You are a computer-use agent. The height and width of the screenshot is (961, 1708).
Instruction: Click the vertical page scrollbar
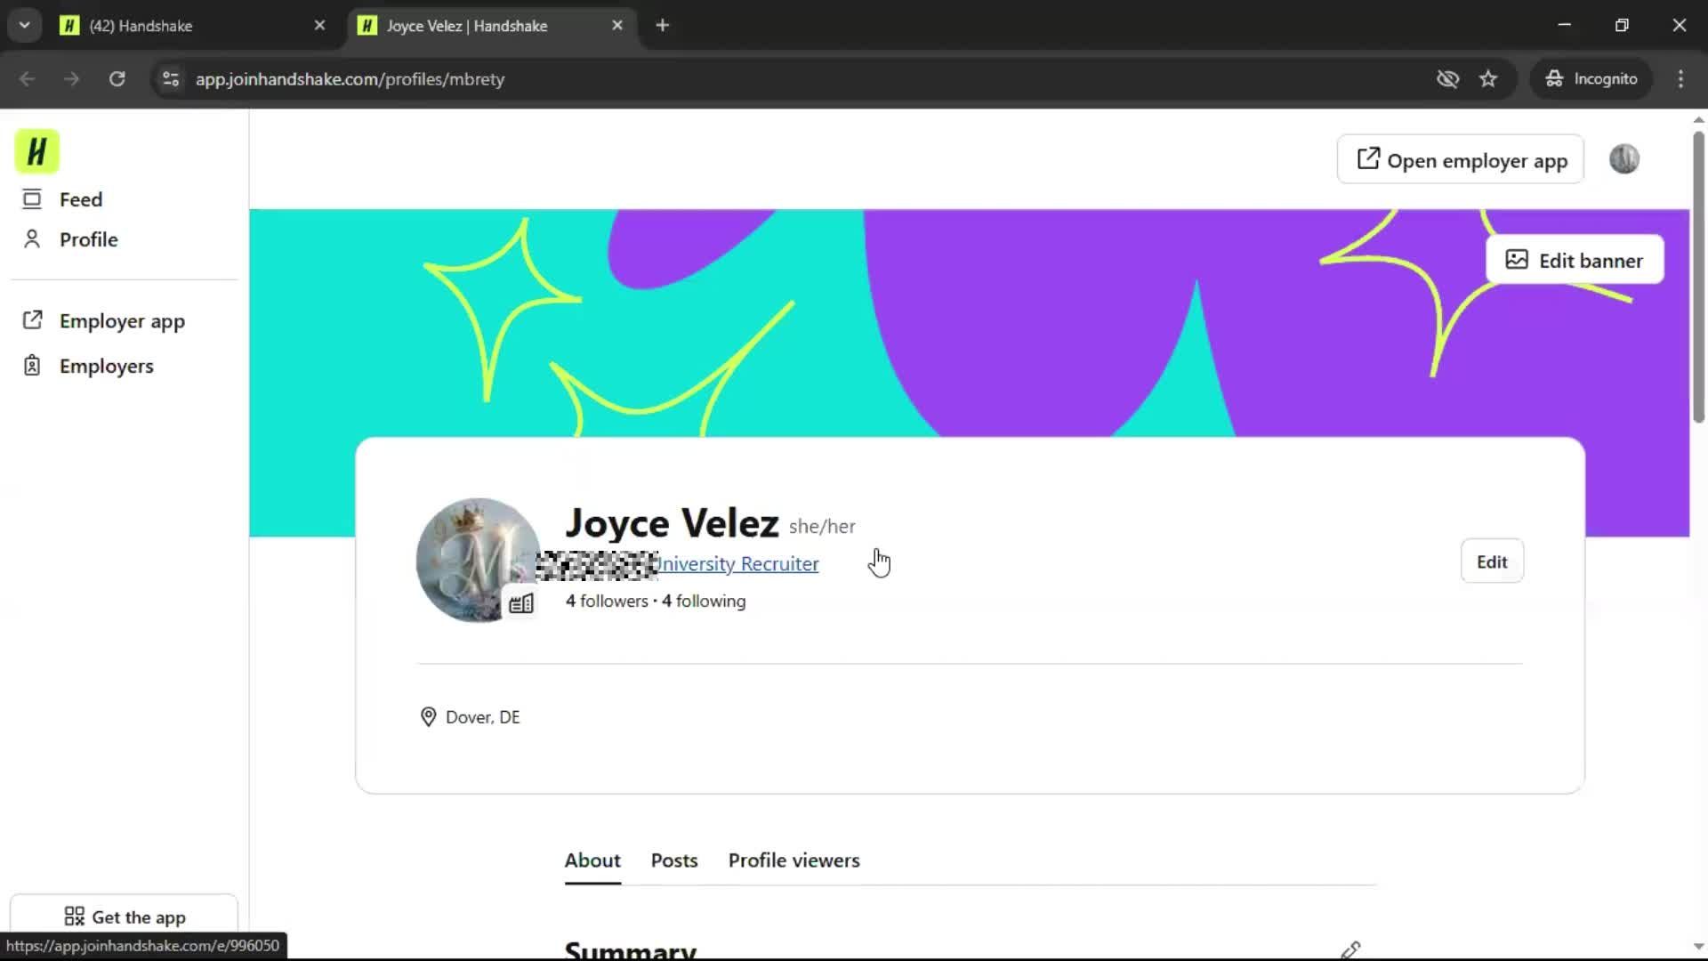click(x=1698, y=277)
